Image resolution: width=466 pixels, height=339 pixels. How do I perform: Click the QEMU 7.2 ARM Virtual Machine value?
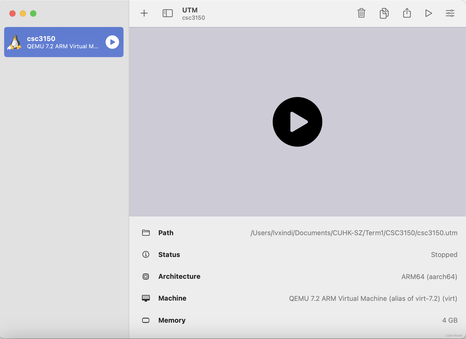click(373, 299)
